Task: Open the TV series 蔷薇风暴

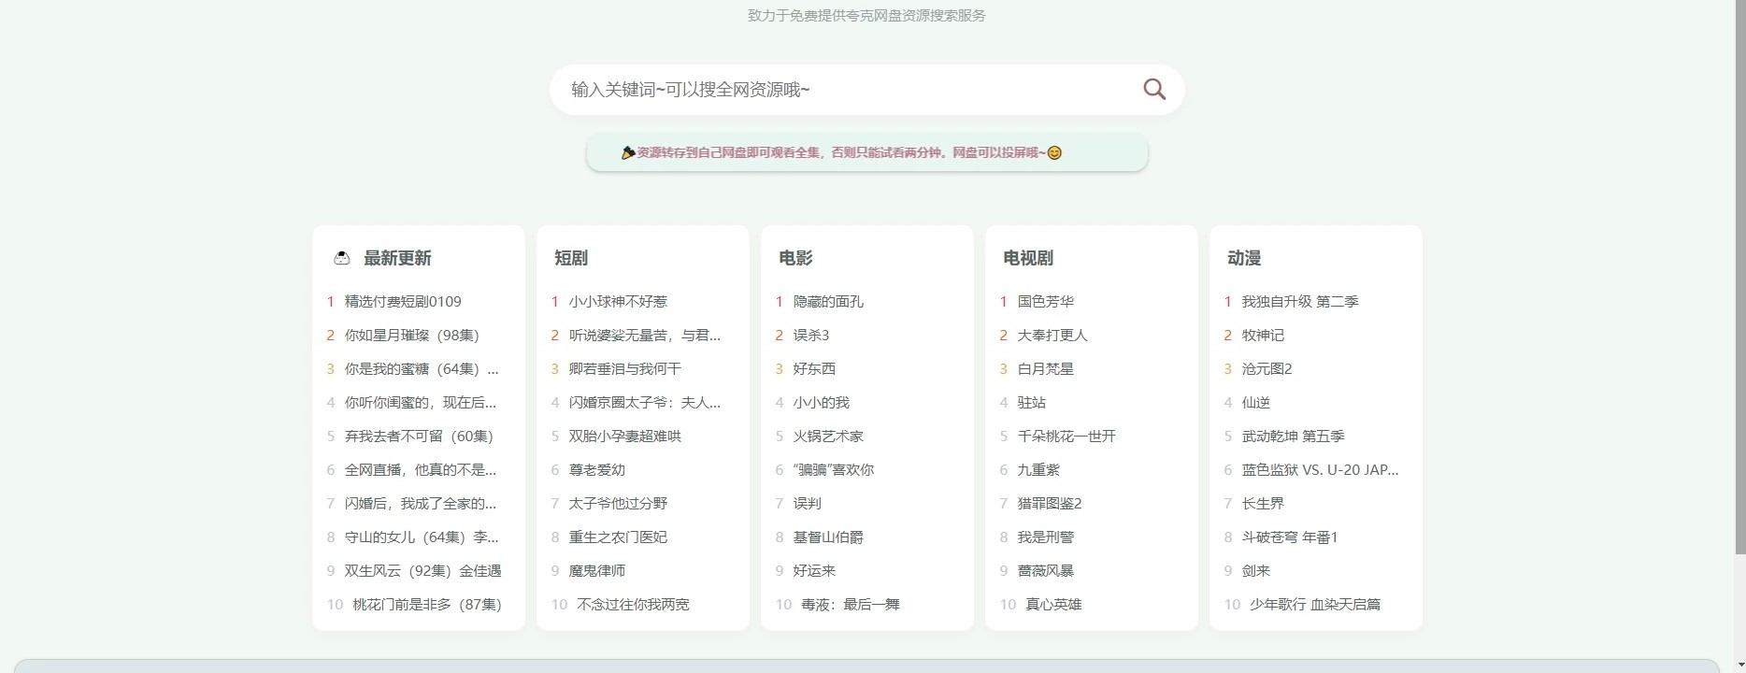Action: (x=1046, y=571)
